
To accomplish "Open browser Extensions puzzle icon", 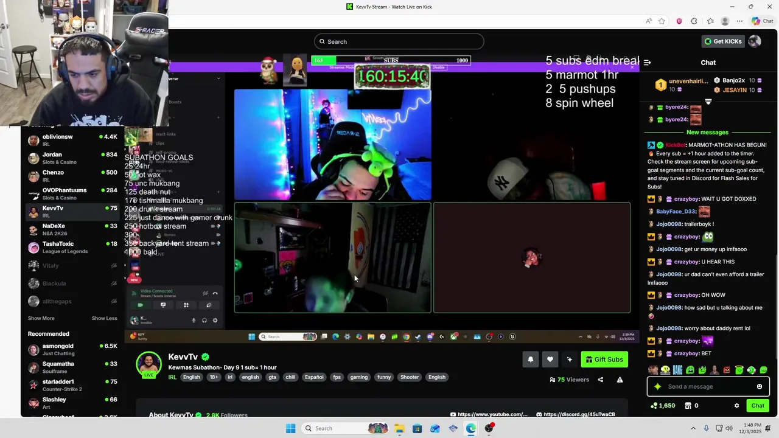I will pos(694,21).
